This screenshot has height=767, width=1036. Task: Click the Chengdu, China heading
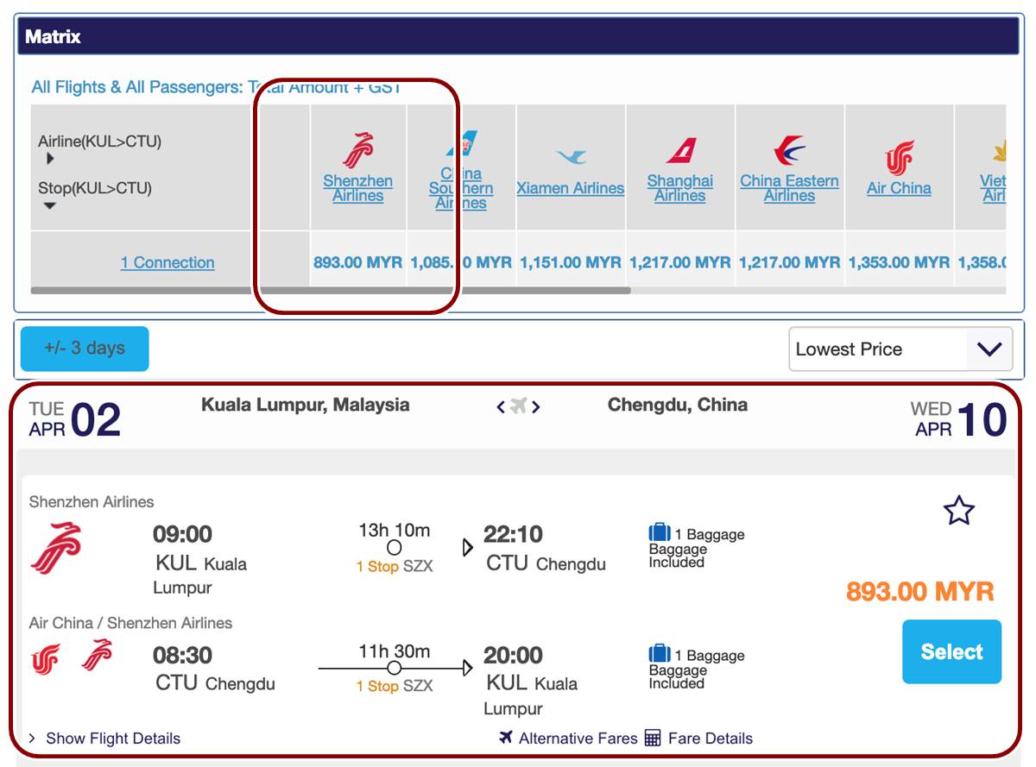click(x=678, y=405)
